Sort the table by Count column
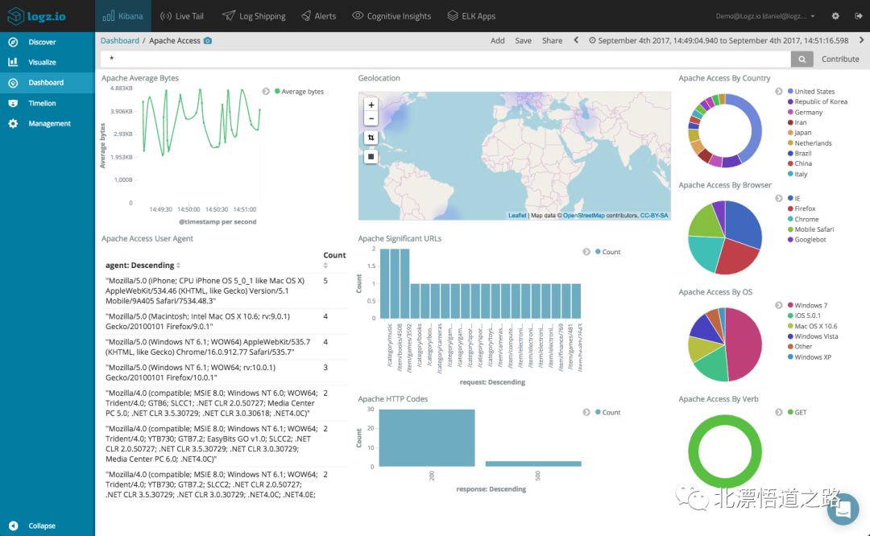Screen dimensions: 870x536 [x=334, y=259]
